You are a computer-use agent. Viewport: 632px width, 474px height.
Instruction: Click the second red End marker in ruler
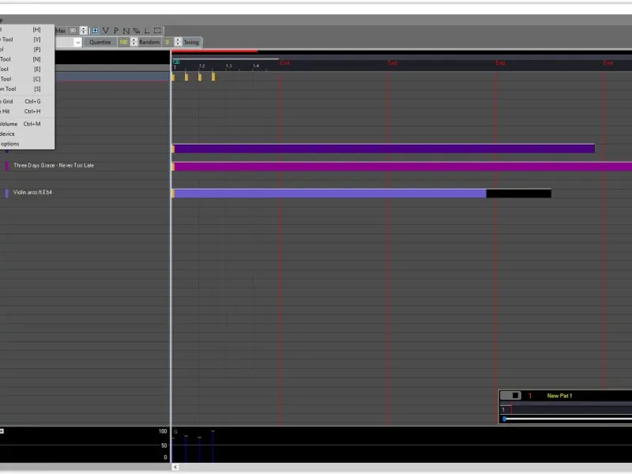pyautogui.click(x=393, y=63)
